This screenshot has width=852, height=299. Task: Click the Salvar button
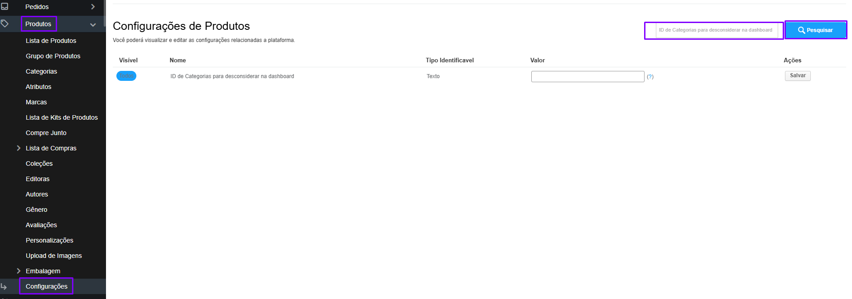click(798, 76)
